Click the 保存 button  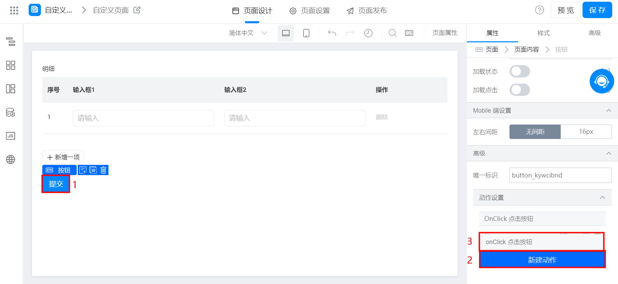(597, 10)
